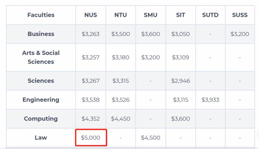Viewport: 259px width, 149px height.
Task: Select the NUS column header
Action: (x=91, y=15)
